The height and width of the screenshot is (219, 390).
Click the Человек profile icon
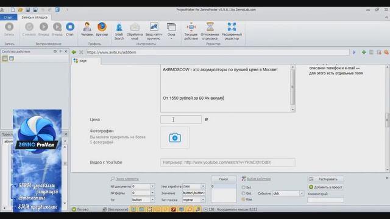point(87,29)
